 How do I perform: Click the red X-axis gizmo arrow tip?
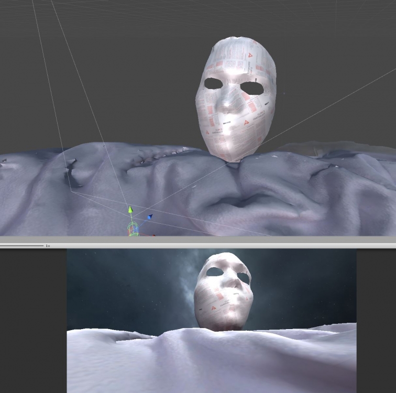pyautogui.click(x=153, y=235)
